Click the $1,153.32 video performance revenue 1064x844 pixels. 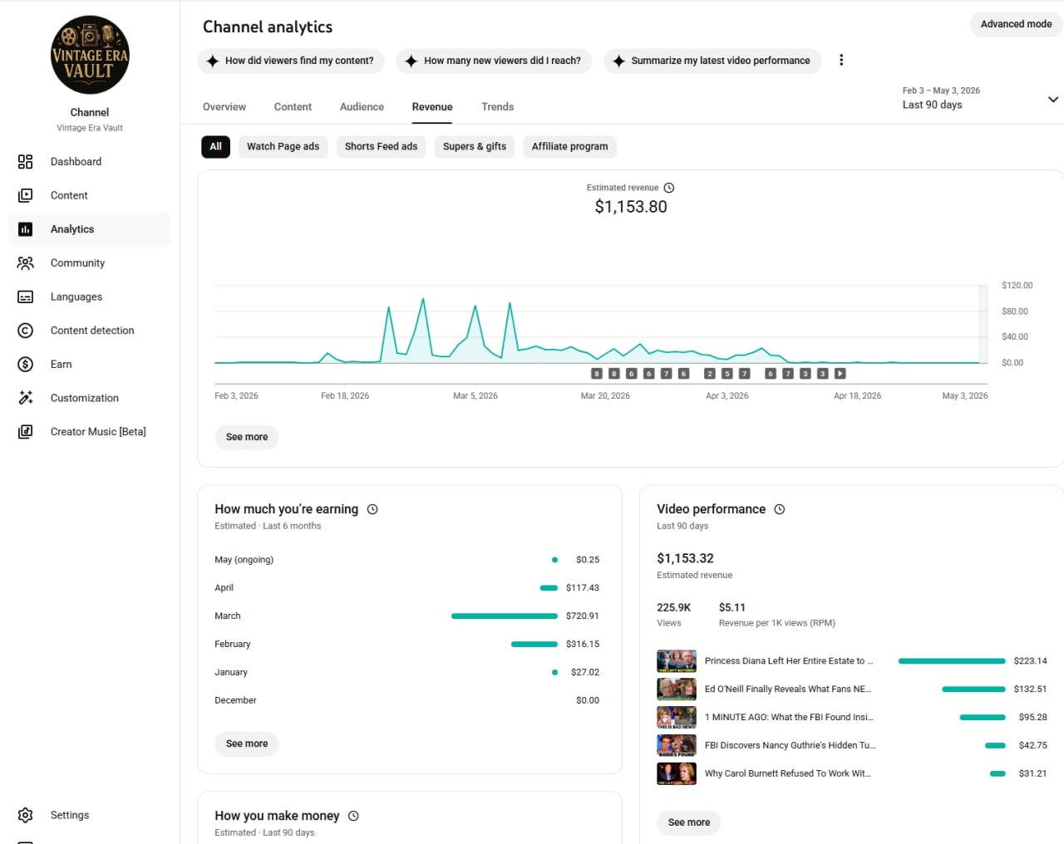pos(685,558)
